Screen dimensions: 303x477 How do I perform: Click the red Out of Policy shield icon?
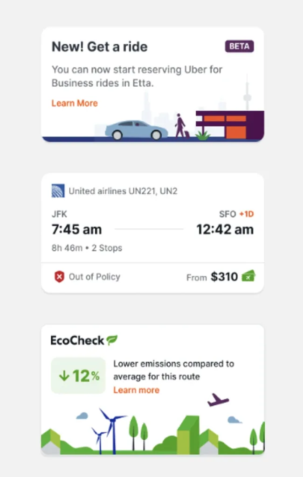pyautogui.click(x=59, y=277)
